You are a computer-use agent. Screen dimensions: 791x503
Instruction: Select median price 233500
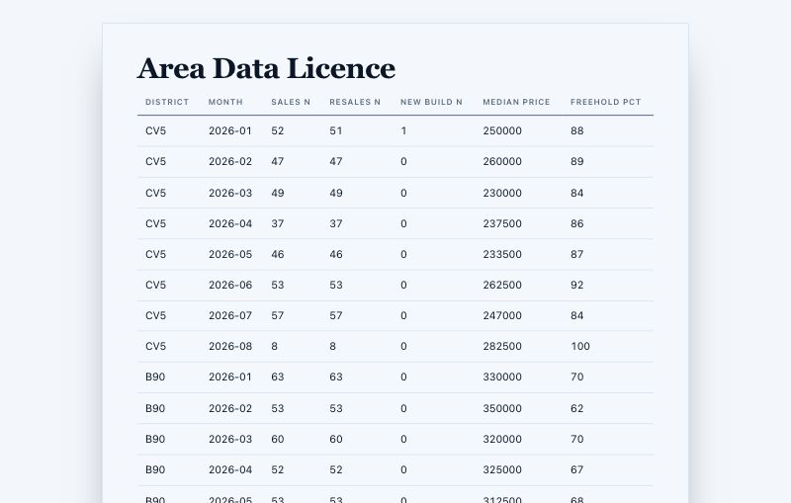coord(502,255)
